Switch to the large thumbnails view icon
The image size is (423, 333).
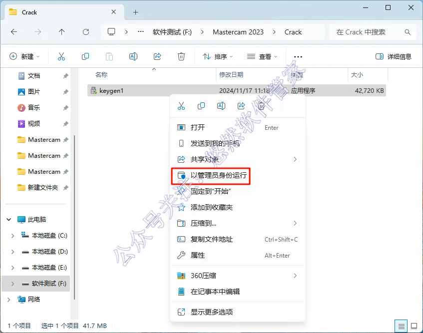coord(414,326)
